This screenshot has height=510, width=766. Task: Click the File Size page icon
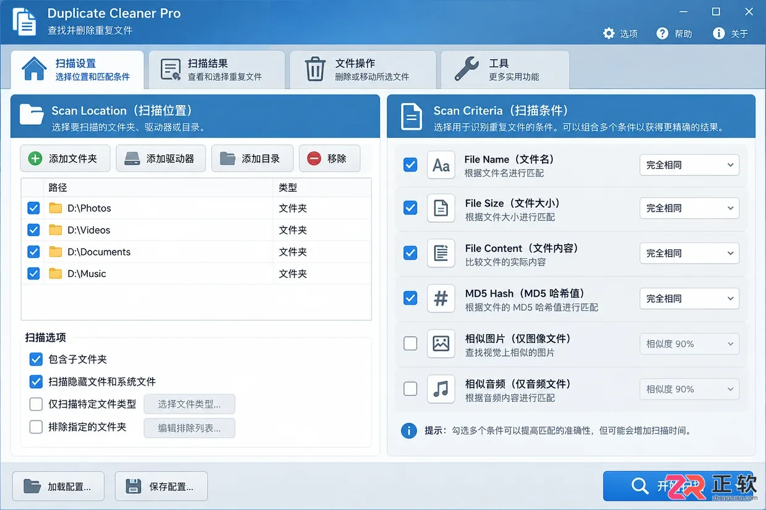(x=441, y=209)
